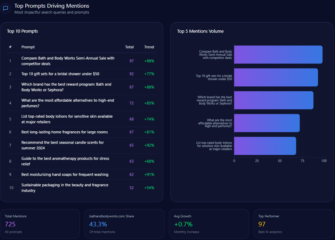
Task: Select the Semi-Annual Sale comparison prompt row
Action: (68, 61)
